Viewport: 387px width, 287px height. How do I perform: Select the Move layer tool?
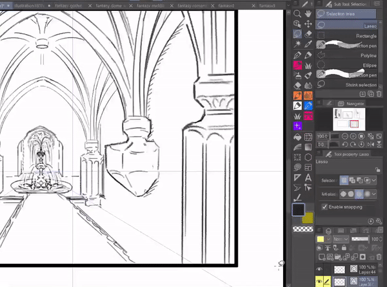point(309,24)
